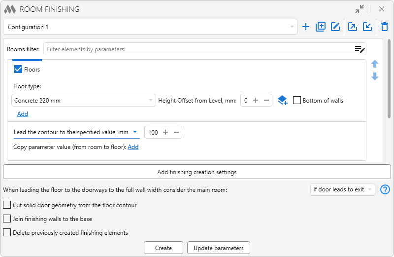
Task: Click Add finishing creation settings button
Action: click(x=197, y=172)
